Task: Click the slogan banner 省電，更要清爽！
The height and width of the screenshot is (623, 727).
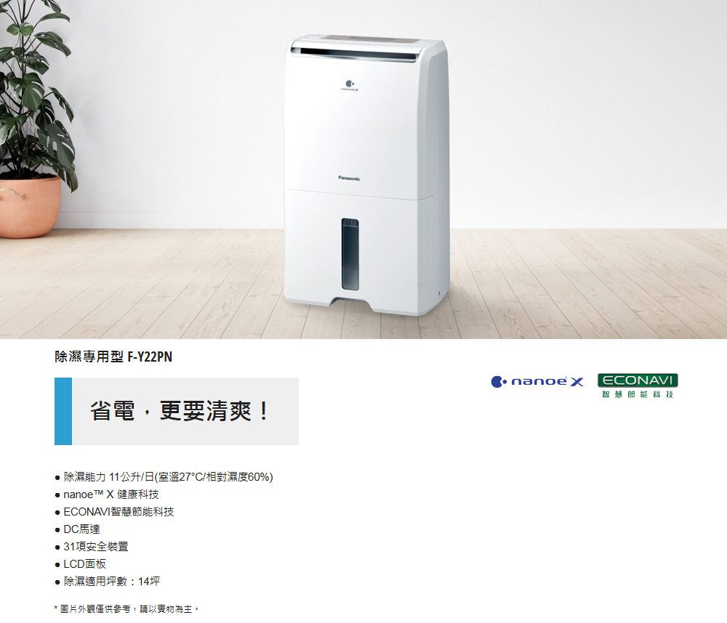Action: (177, 411)
